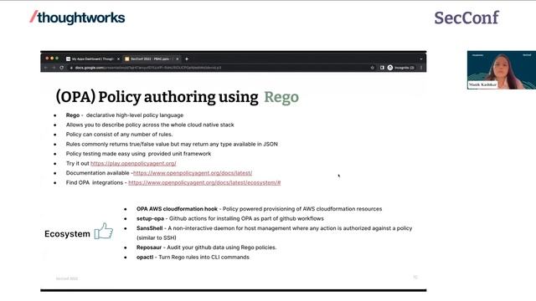Focus the docs.google.com address bar

point(219,68)
